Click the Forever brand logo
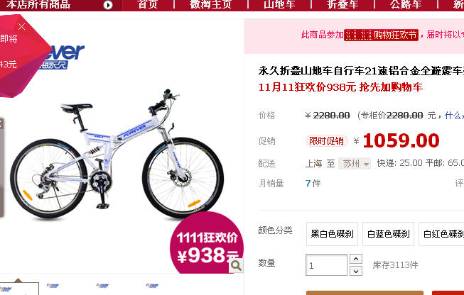 pos(62,57)
